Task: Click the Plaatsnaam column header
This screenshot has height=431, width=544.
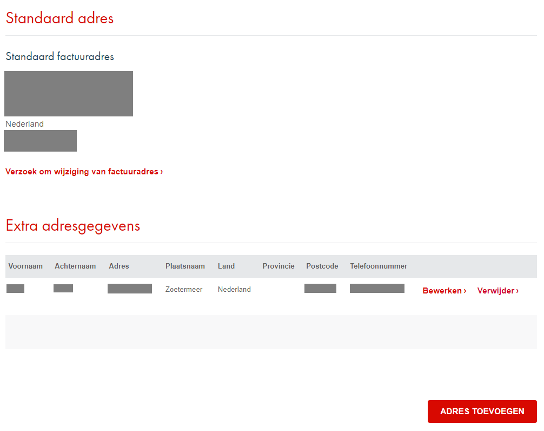Action: tap(185, 266)
